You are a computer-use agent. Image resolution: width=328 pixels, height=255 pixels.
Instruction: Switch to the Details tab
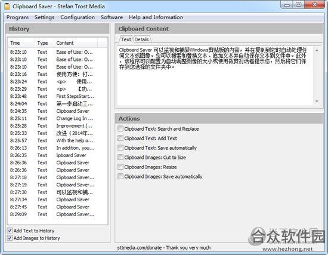point(141,39)
